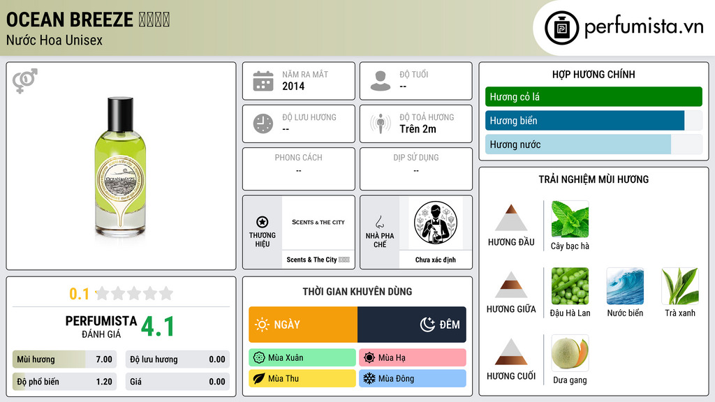Click the person silhouette age icon
715x402 pixels.
[x=381, y=81]
